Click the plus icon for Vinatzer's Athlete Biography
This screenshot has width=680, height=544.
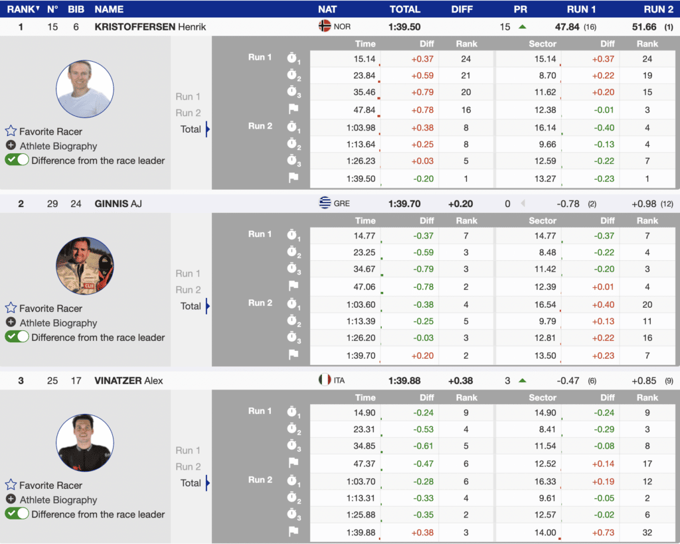[x=11, y=500]
